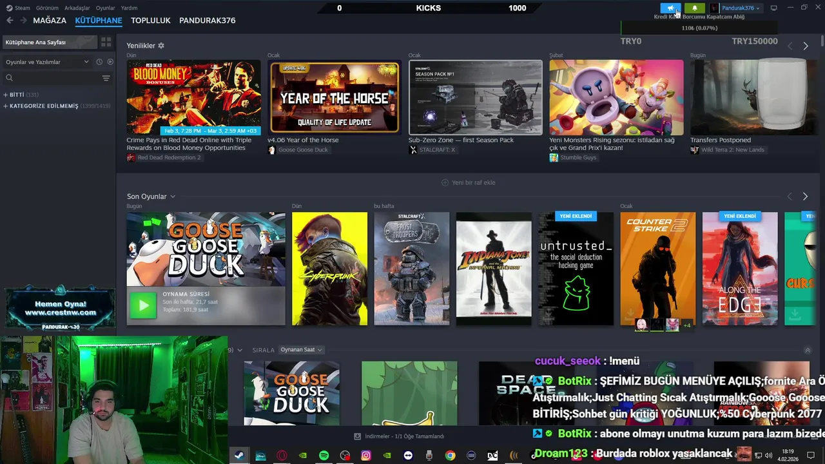
Task: Open Instagram on the taskbar
Action: pos(366,456)
